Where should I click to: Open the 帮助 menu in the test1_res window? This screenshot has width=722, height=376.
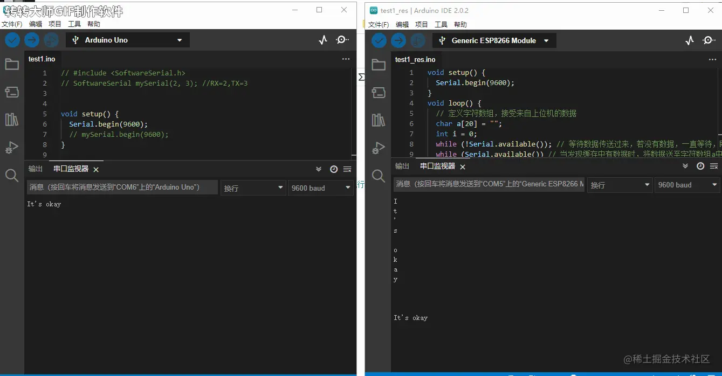click(x=460, y=24)
